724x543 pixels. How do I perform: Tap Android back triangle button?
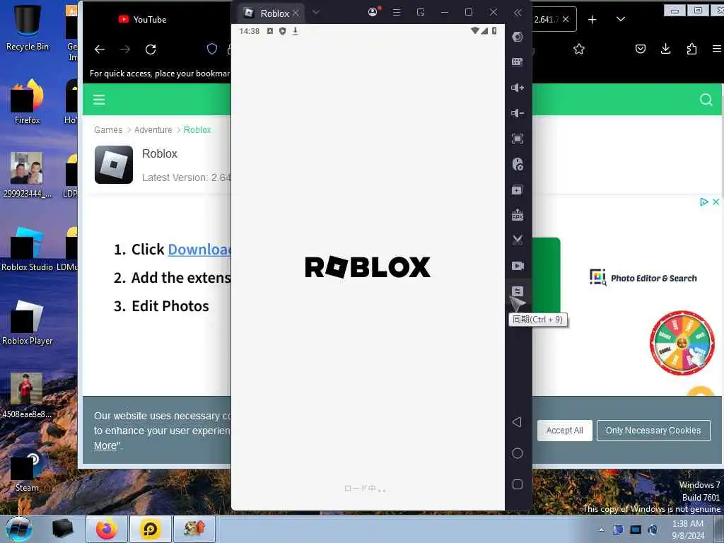pyautogui.click(x=517, y=422)
